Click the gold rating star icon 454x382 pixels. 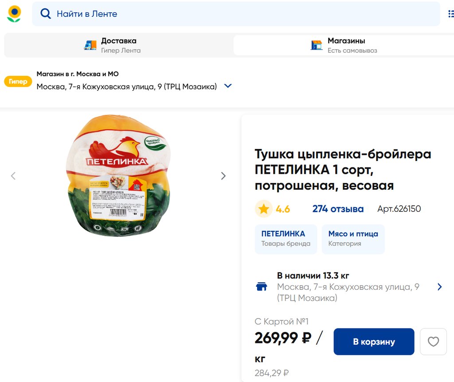pyautogui.click(x=264, y=209)
